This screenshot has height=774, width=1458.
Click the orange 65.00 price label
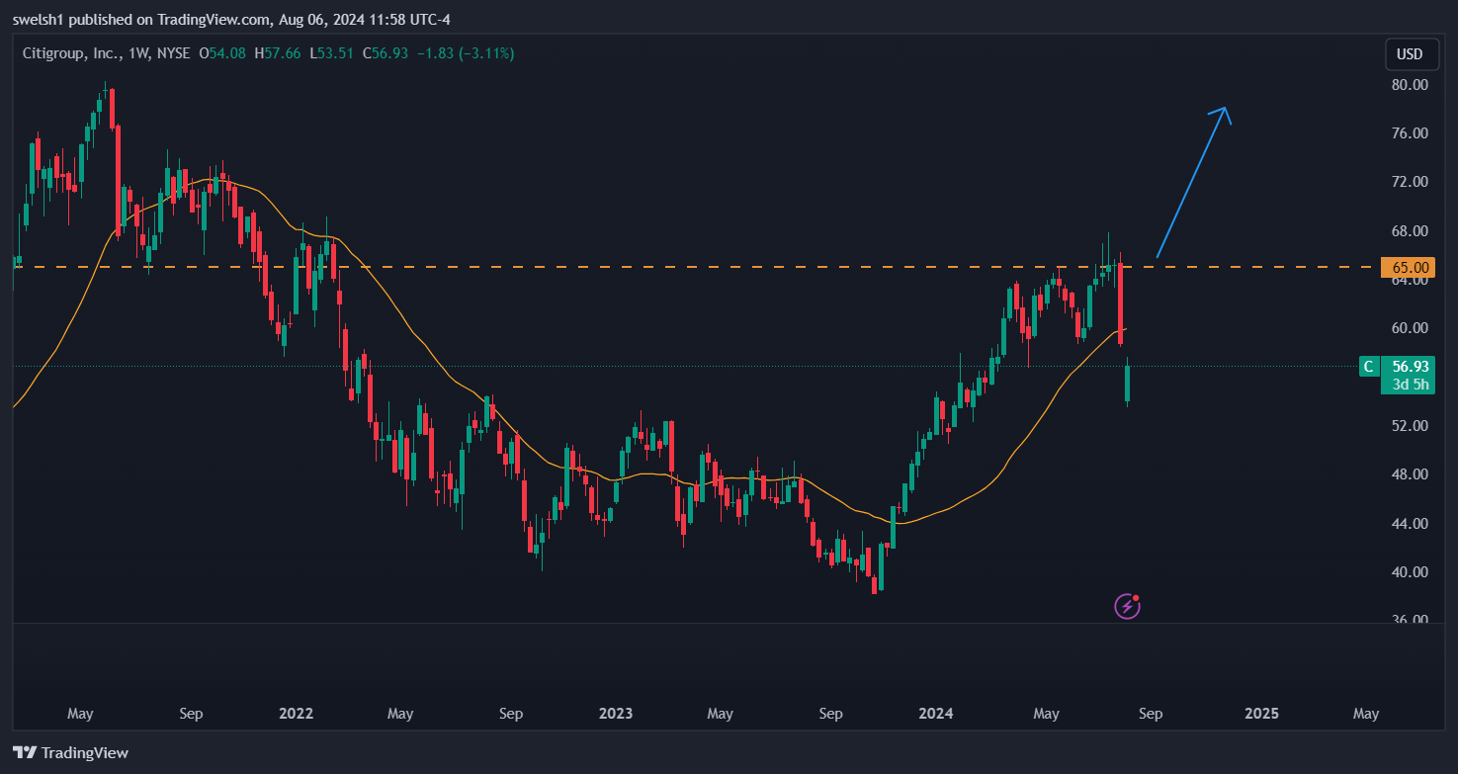point(1406,267)
